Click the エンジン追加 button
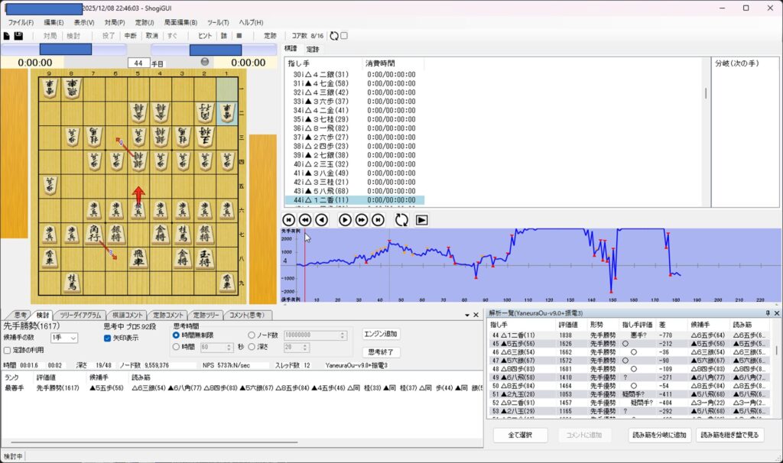The height and width of the screenshot is (463, 783). pyautogui.click(x=381, y=334)
